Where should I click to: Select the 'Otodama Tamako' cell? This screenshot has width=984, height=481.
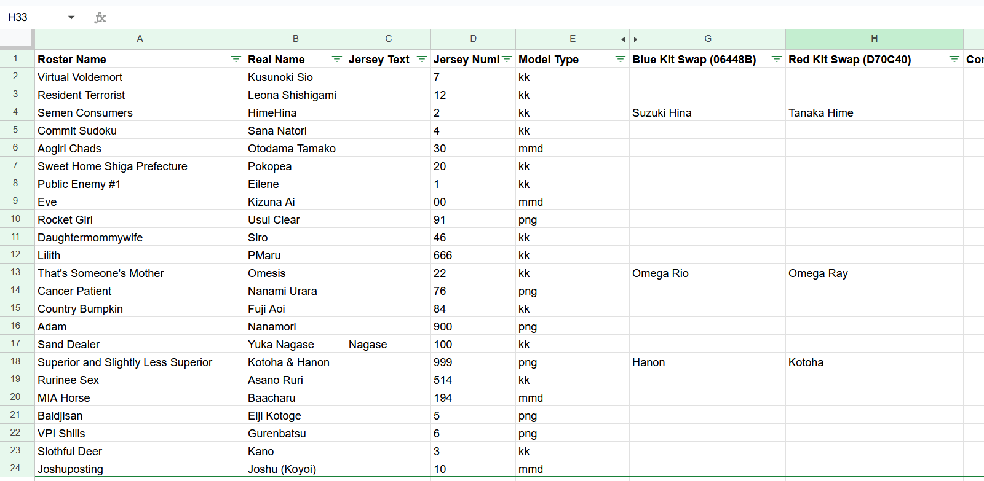click(296, 148)
